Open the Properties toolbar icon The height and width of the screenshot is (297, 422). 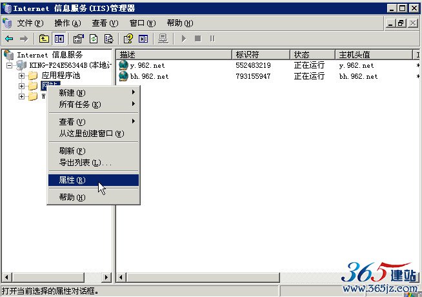coord(78,39)
